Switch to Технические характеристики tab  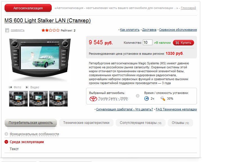click(86, 123)
